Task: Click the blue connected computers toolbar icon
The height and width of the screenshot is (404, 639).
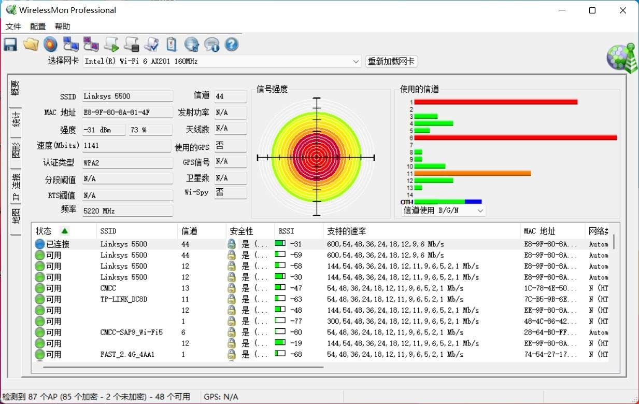Action: tap(70, 45)
